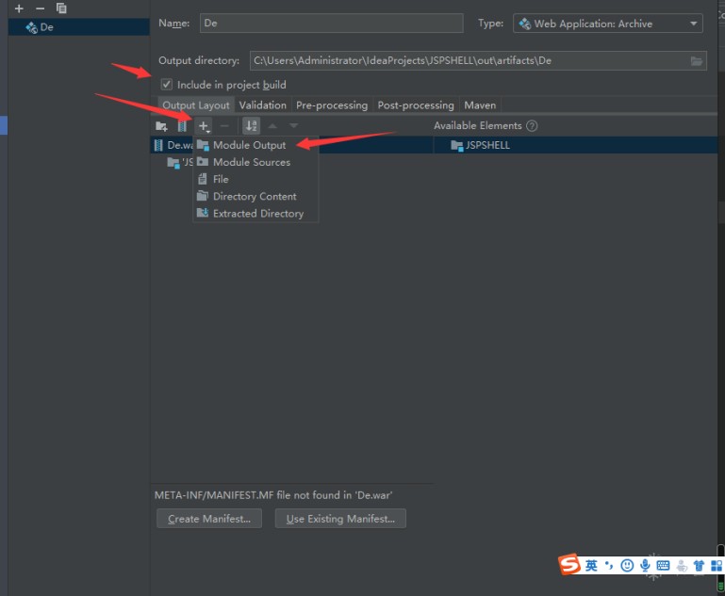Browse for the output directory folder
Screen dimensions: 725x596
click(x=697, y=61)
